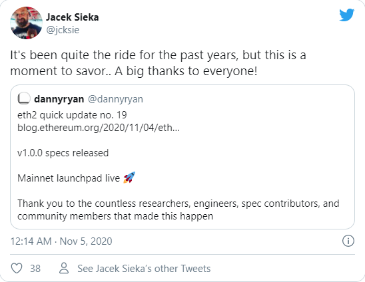Open dannyryan's small avatar
The width and height of the screenshot is (365, 282).
[x=24, y=98]
